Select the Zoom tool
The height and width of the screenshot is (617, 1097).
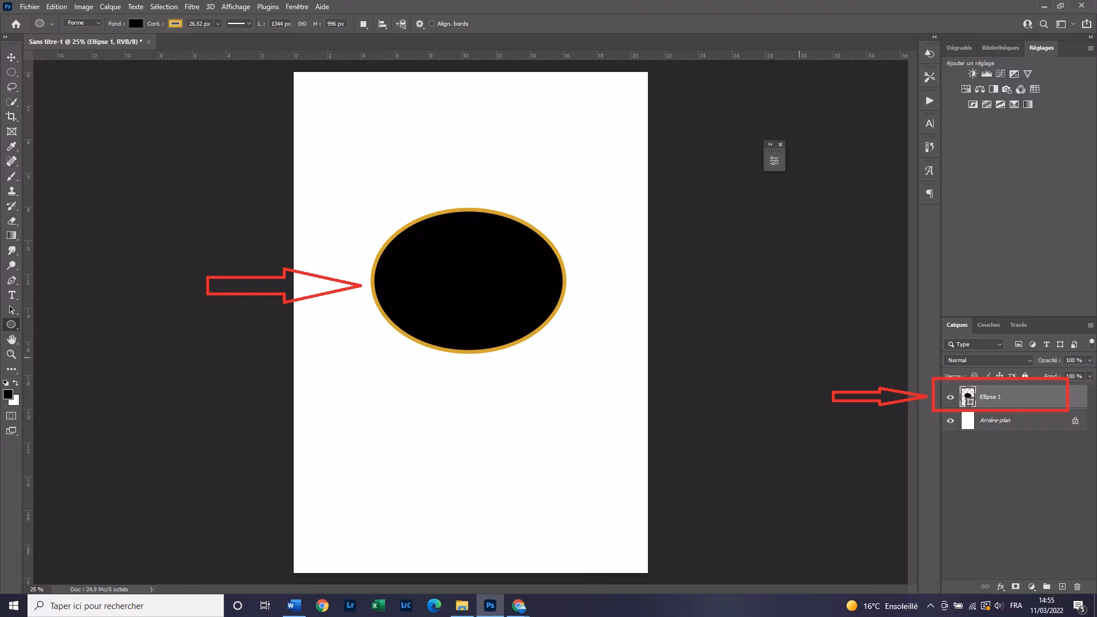tap(11, 354)
